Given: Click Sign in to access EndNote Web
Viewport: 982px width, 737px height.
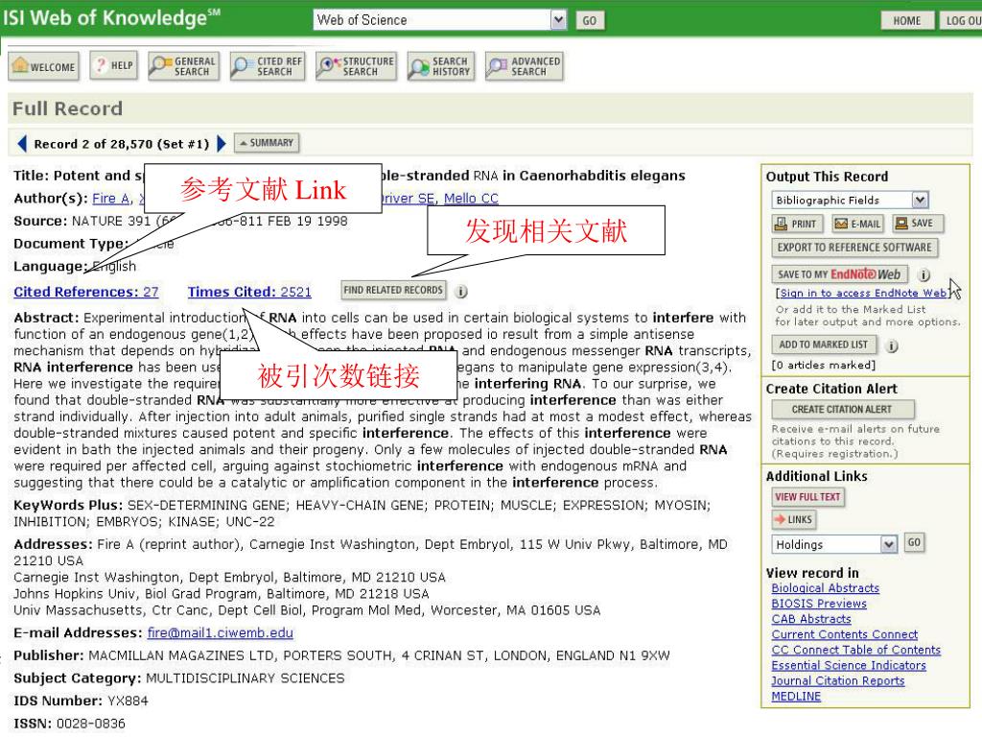Looking at the screenshot, I should [862, 293].
